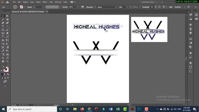Open the Type menu
The height and width of the screenshot is (112, 199).
(x=32, y=2)
